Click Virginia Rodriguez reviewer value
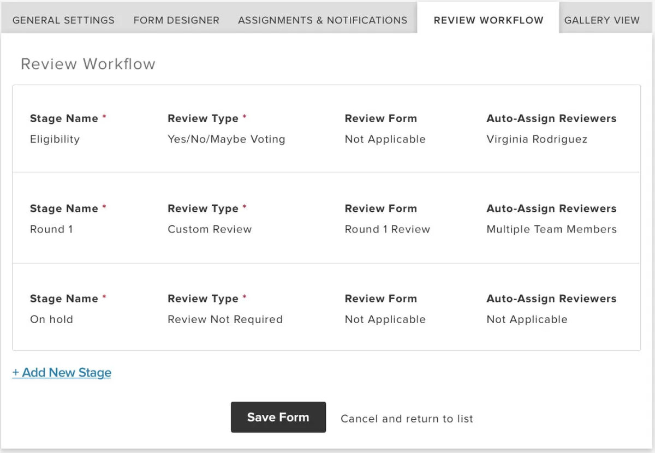 (x=537, y=139)
